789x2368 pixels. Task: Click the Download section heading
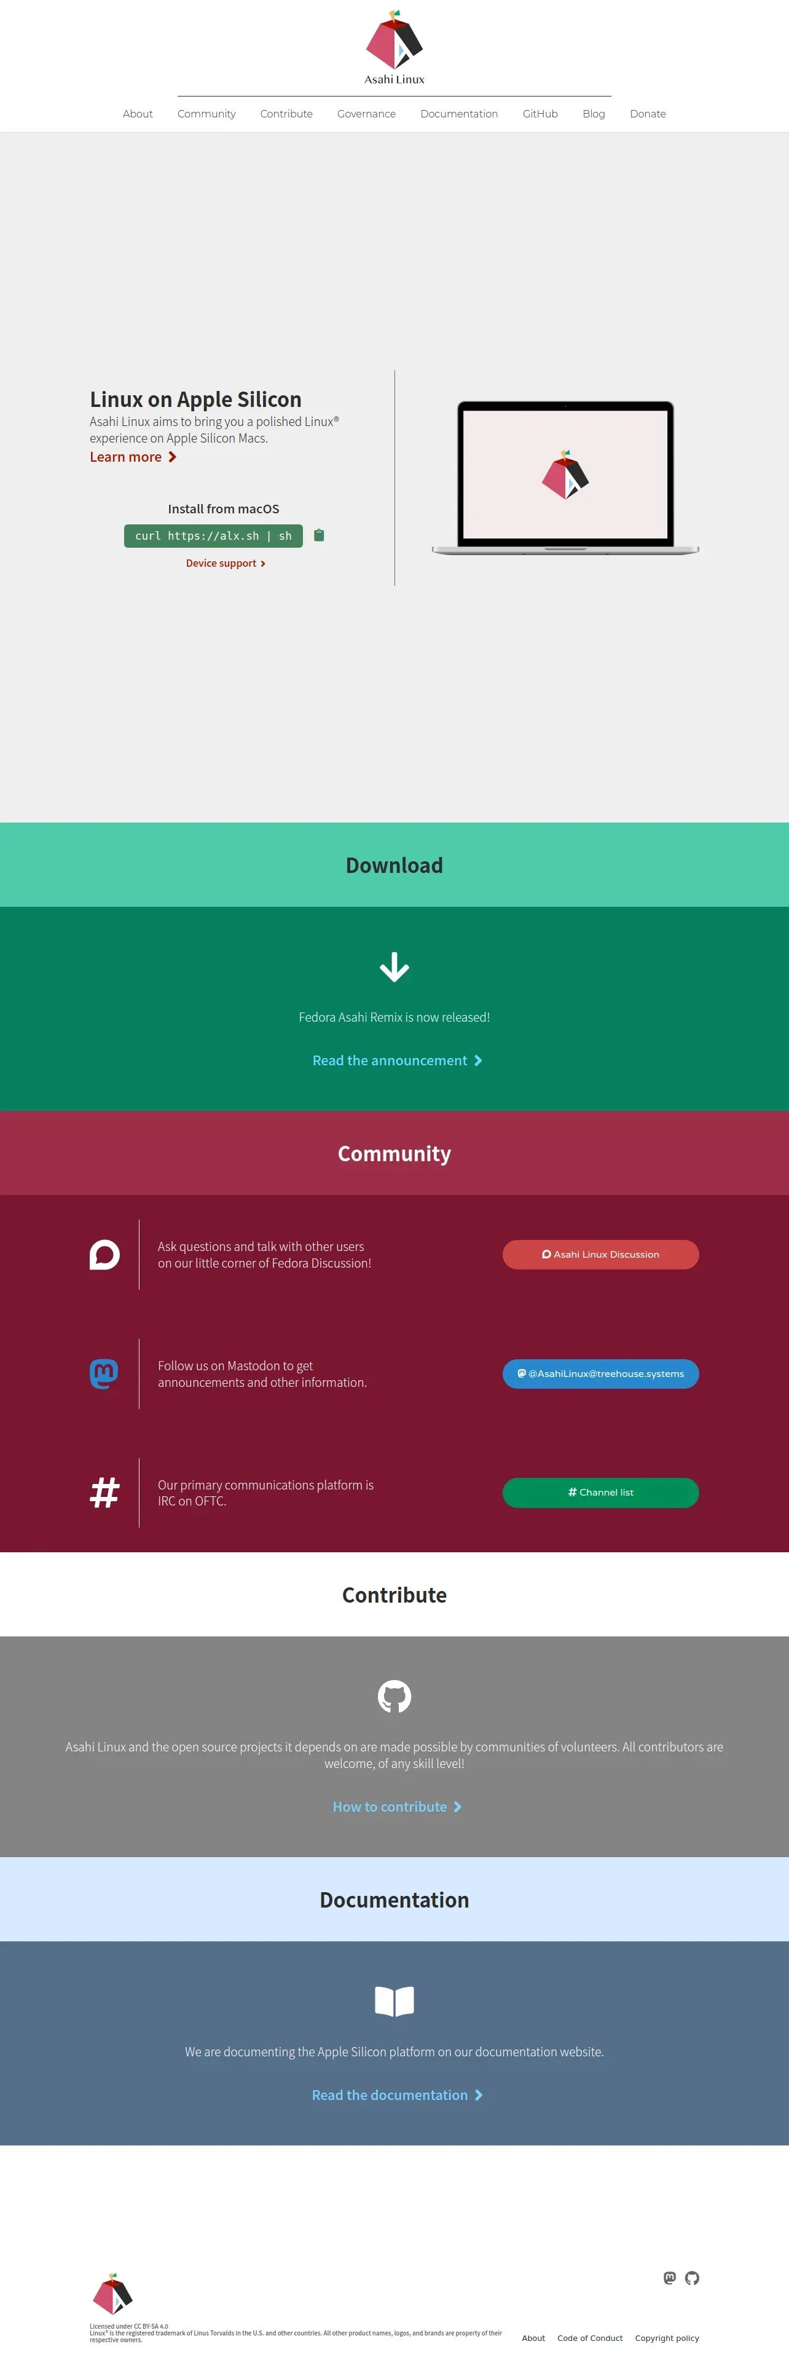coord(394,865)
